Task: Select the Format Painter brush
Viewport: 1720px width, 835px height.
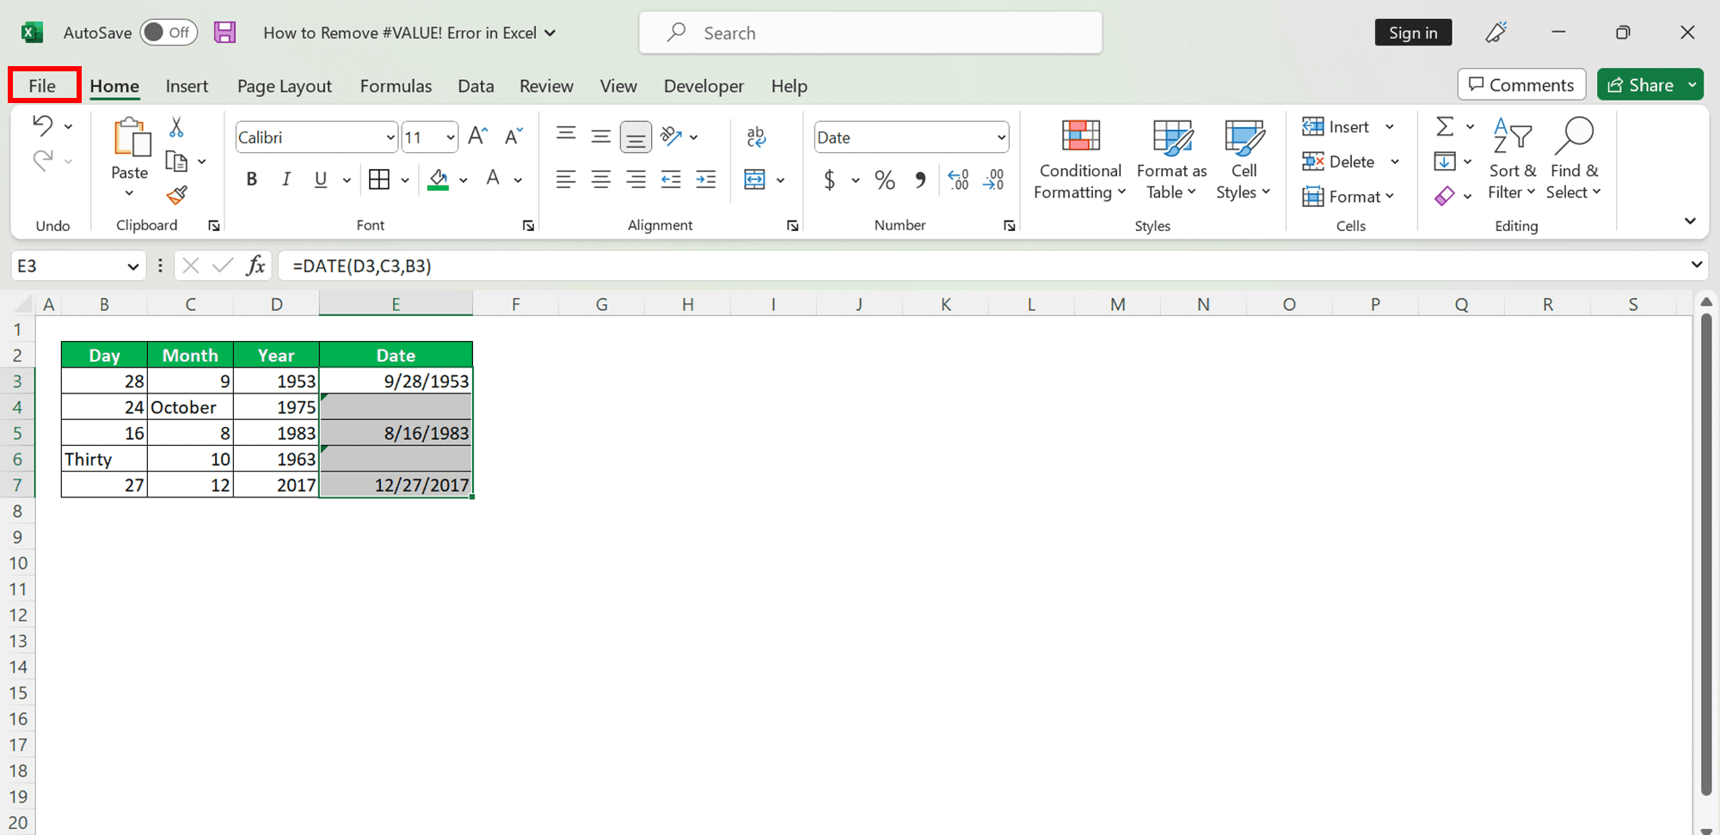Action: point(177,196)
